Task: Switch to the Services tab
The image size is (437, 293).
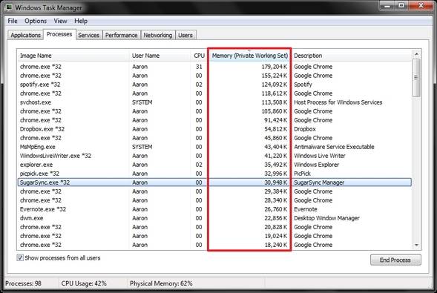Action: (88, 35)
